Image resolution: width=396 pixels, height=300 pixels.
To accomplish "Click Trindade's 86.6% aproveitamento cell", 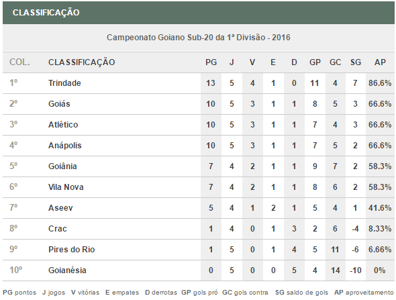I will click(x=380, y=83).
